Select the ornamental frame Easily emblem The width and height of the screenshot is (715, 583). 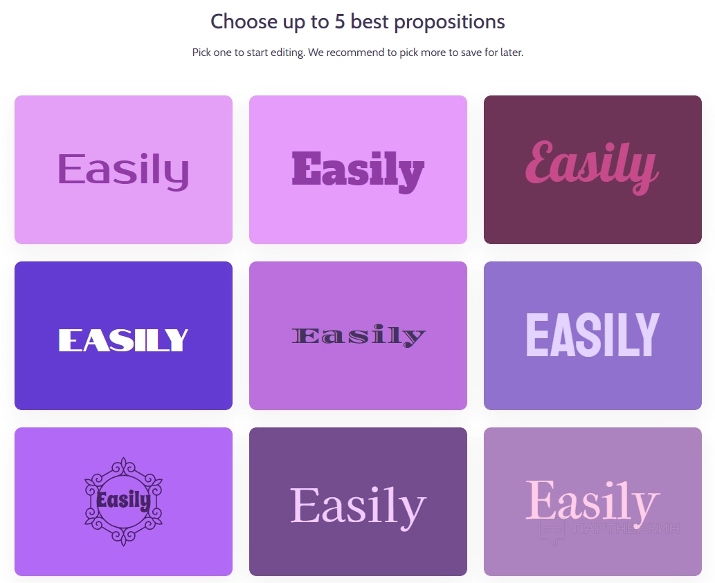tap(123, 501)
